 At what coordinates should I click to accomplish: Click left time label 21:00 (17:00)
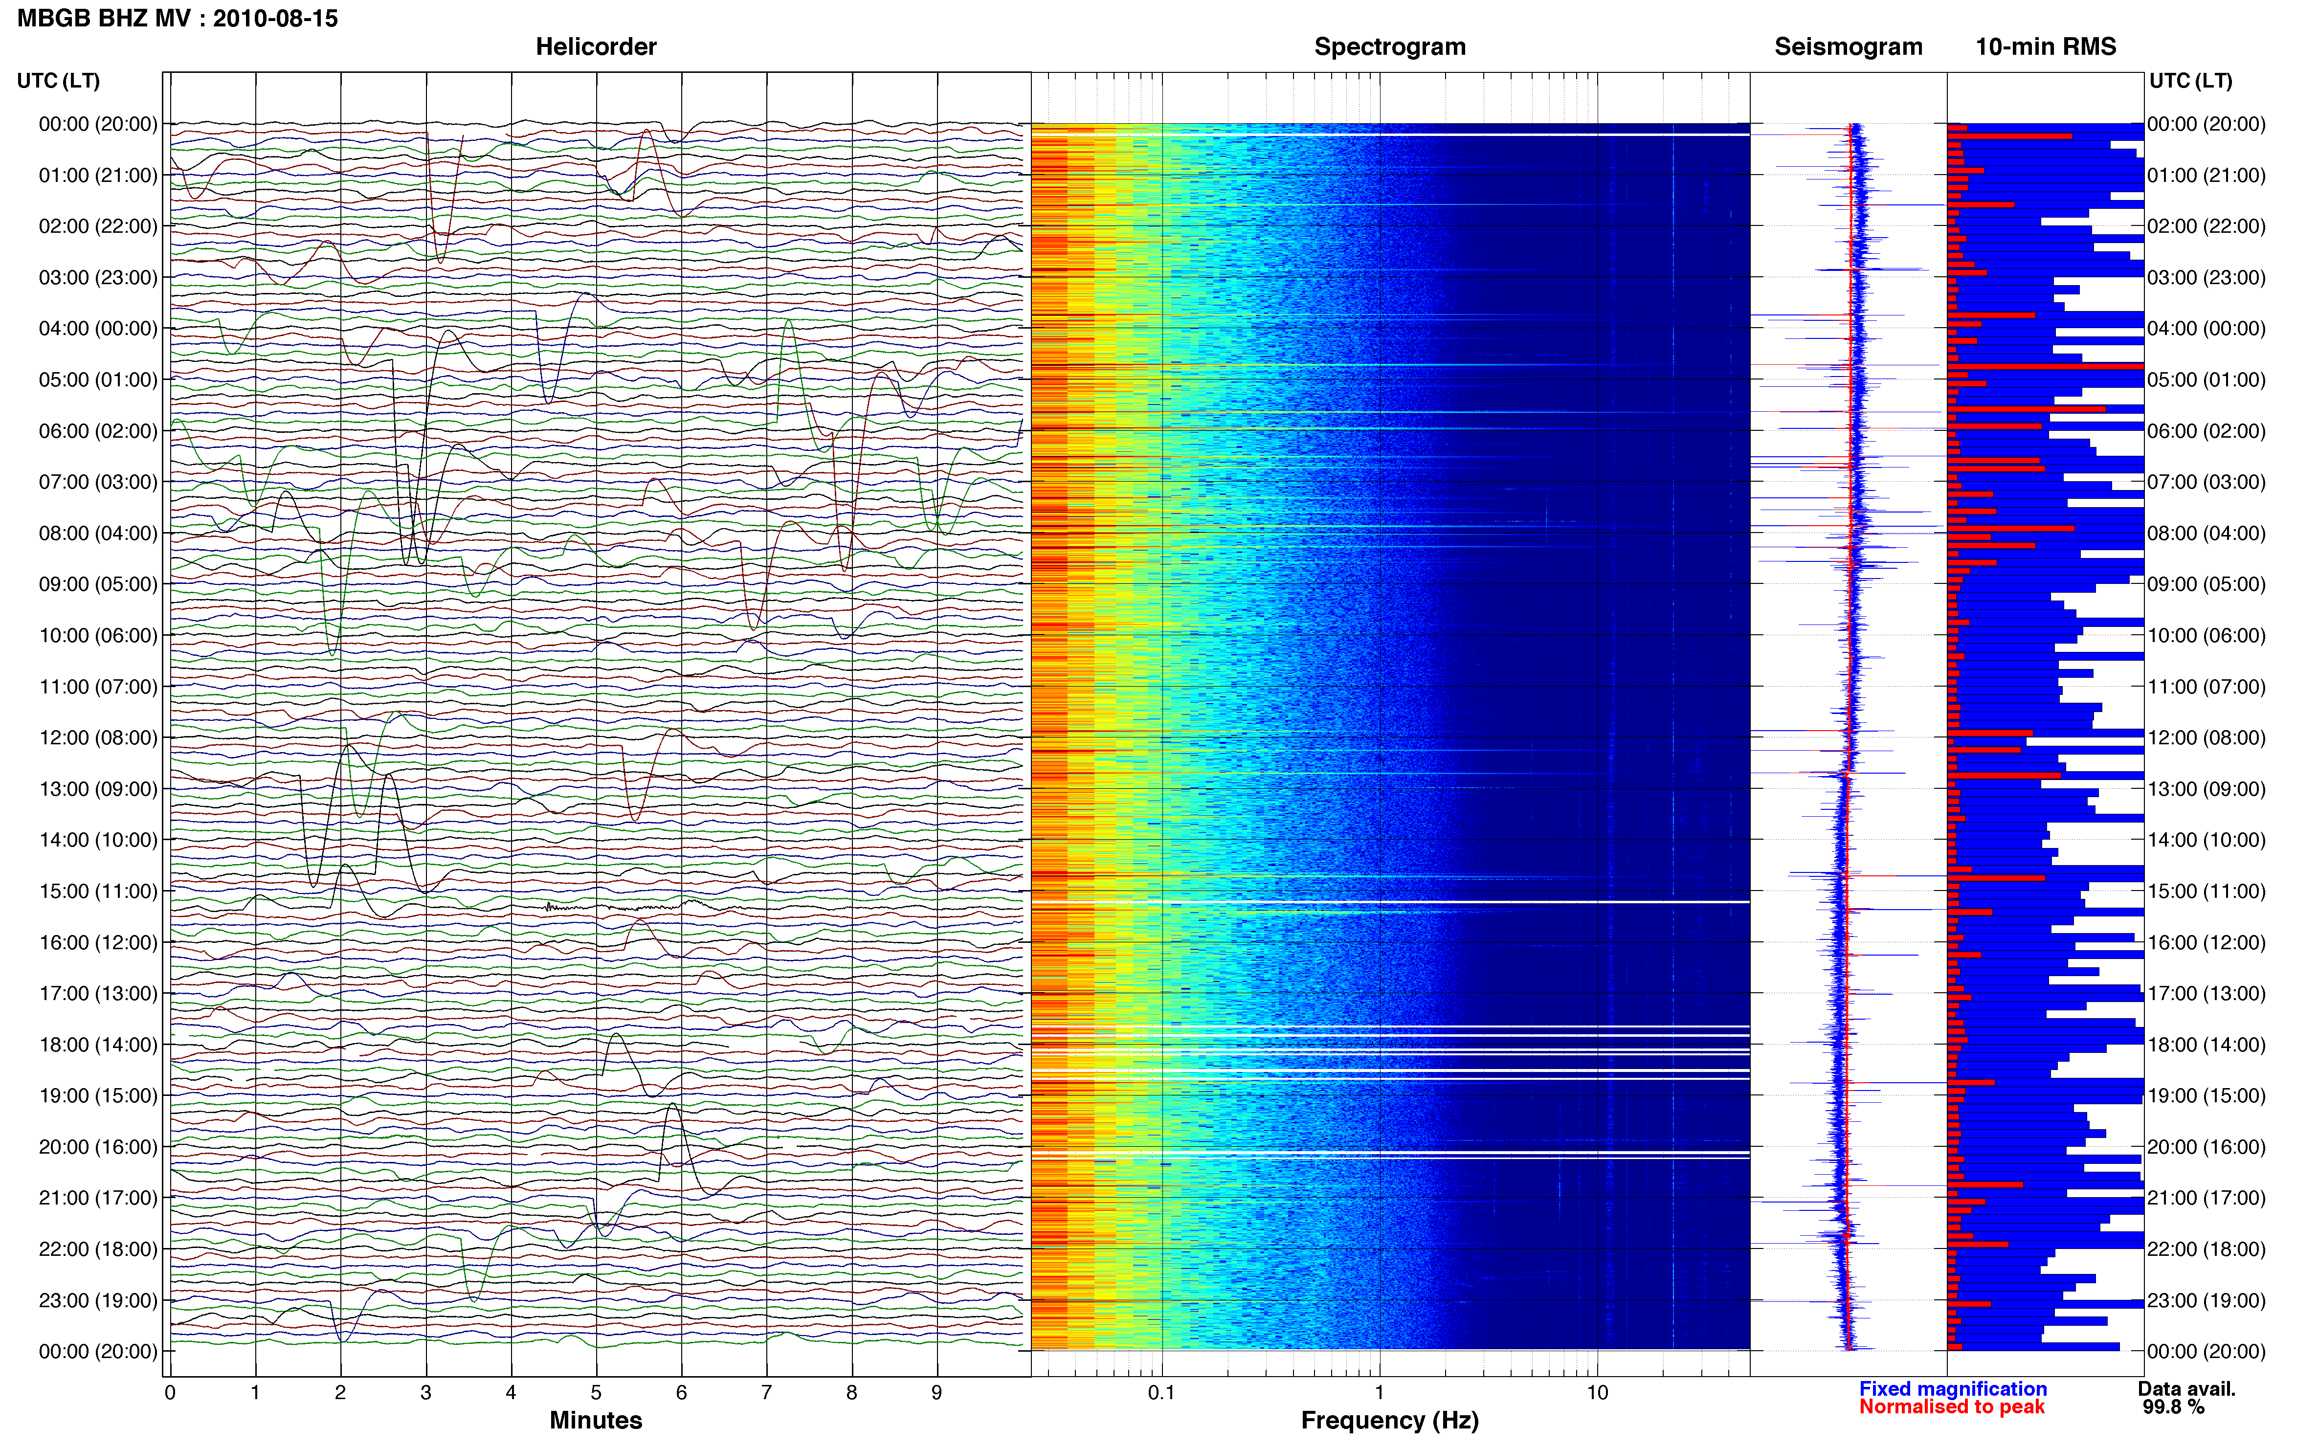coord(98,1198)
